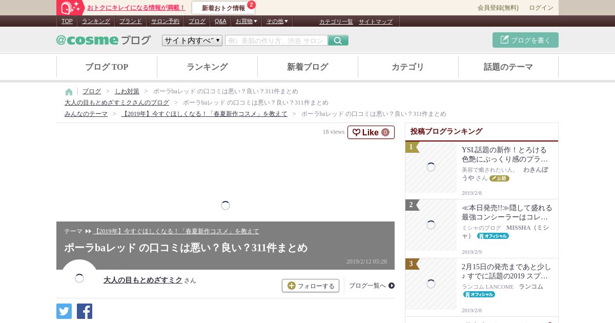Click 投稿ブログランキング sidebar heading
This screenshot has height=323, width=615.
(446, 131)
